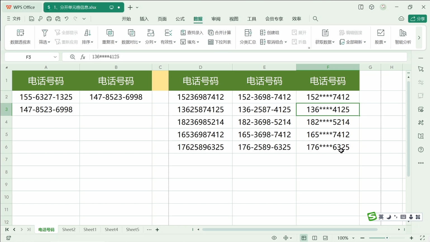Click the print preview icon
430x242 pixels.
point(58,19)
